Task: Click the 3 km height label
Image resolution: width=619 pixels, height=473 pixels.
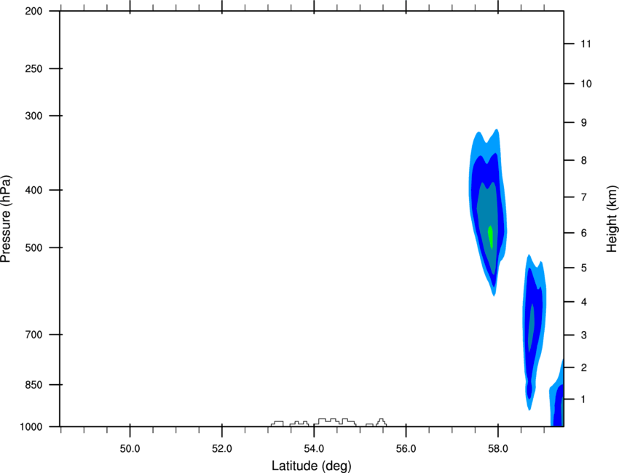Action: pos(584,335)
